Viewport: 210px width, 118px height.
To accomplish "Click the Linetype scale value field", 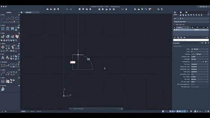I will pyautogui.click(x=200, y=57).
